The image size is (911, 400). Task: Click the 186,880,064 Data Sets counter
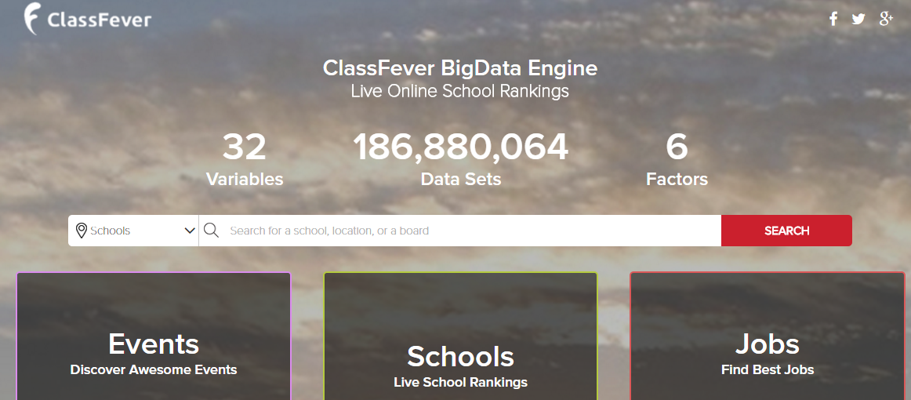point(460,158)
